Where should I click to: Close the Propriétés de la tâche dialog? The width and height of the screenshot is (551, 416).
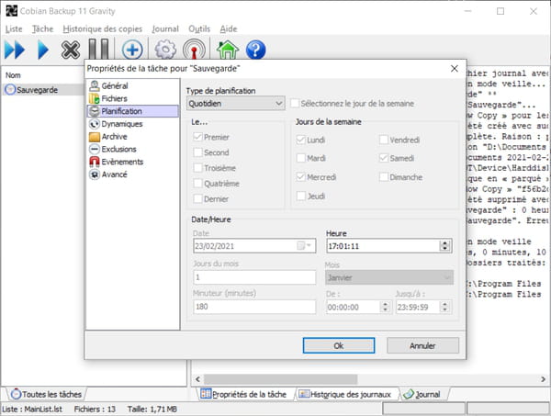point(455,69)
